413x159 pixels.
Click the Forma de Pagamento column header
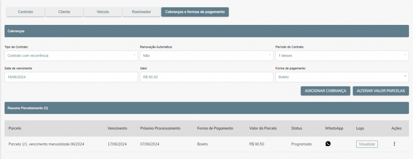coord(215,128)
